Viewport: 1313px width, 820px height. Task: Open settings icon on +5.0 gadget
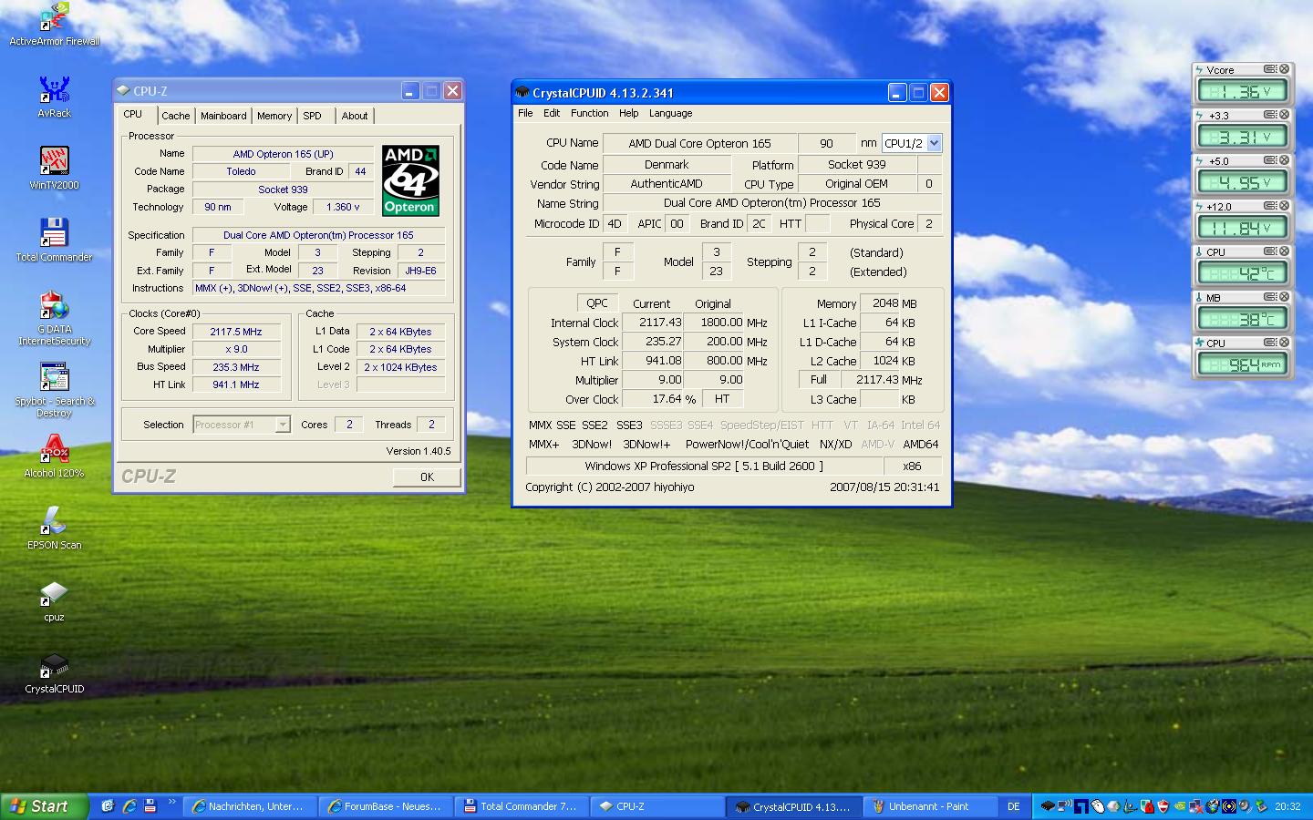1269,160
